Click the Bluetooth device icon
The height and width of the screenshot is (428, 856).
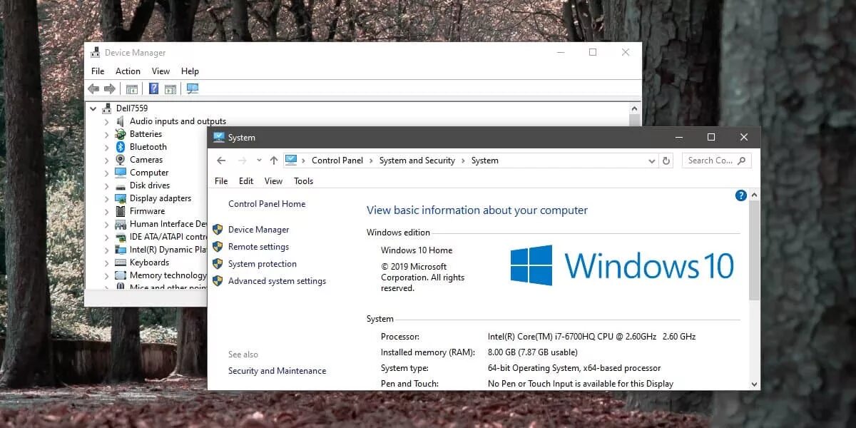[x=121, y=147]
